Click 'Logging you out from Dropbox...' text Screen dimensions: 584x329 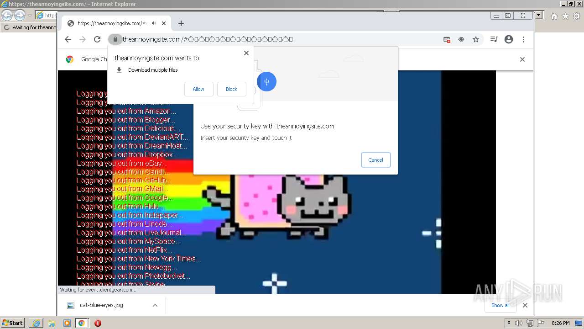tap(127, 154)
